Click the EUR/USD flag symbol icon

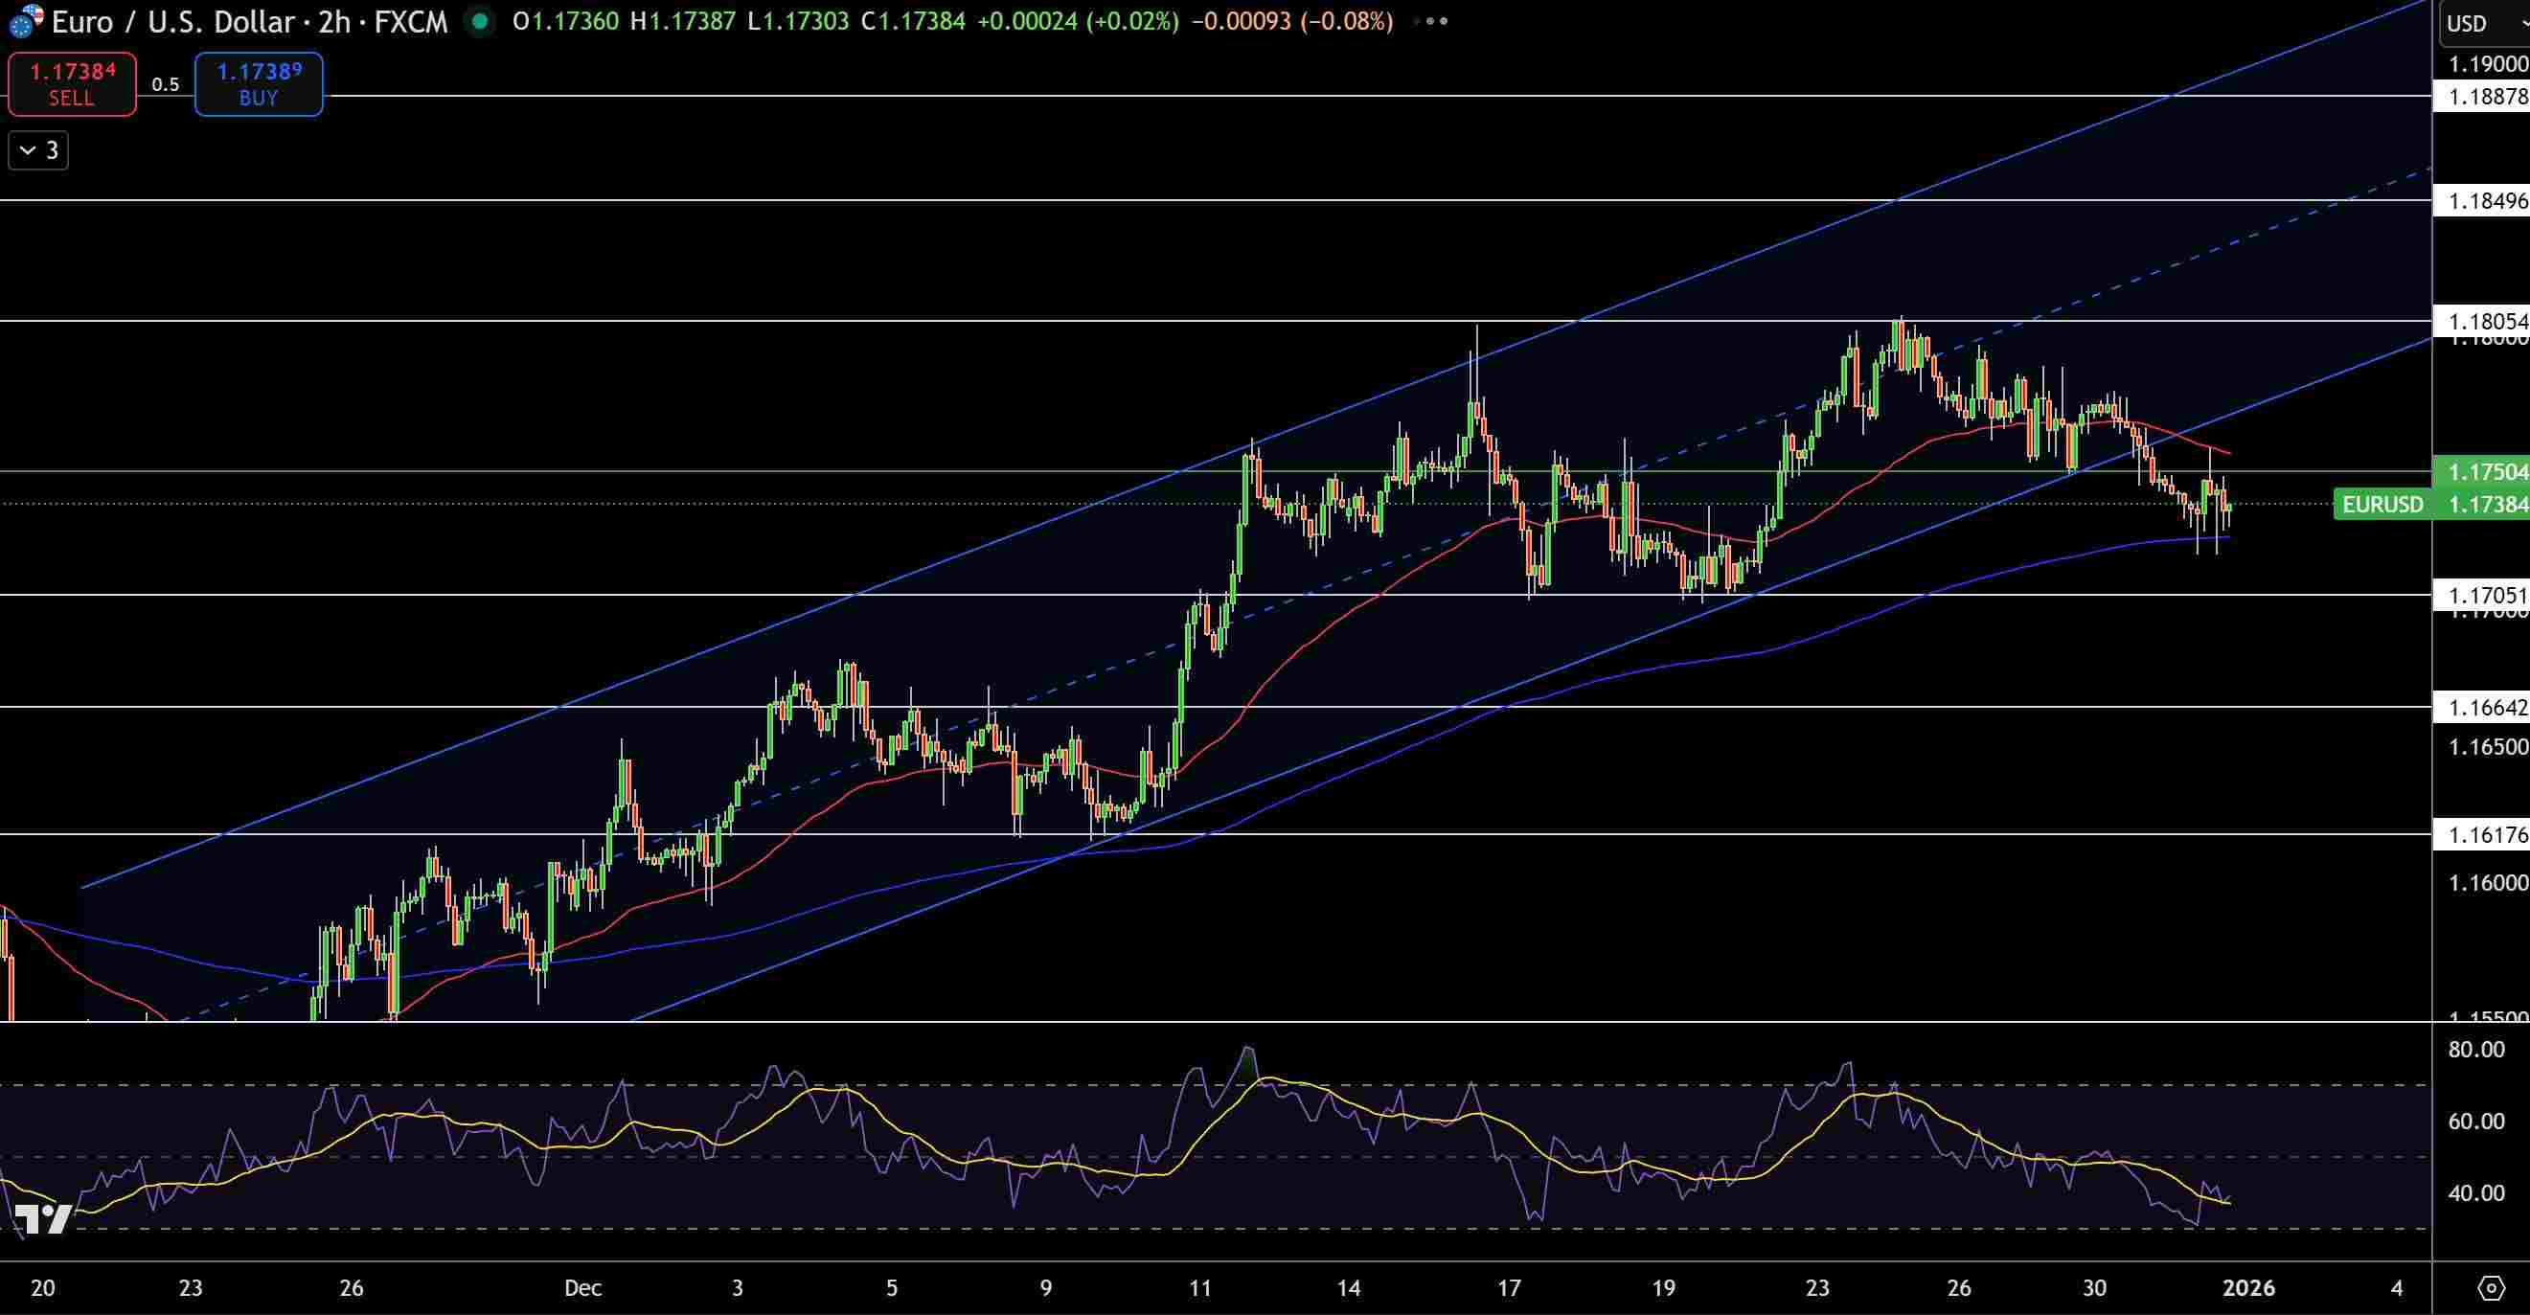click(26, 21)
